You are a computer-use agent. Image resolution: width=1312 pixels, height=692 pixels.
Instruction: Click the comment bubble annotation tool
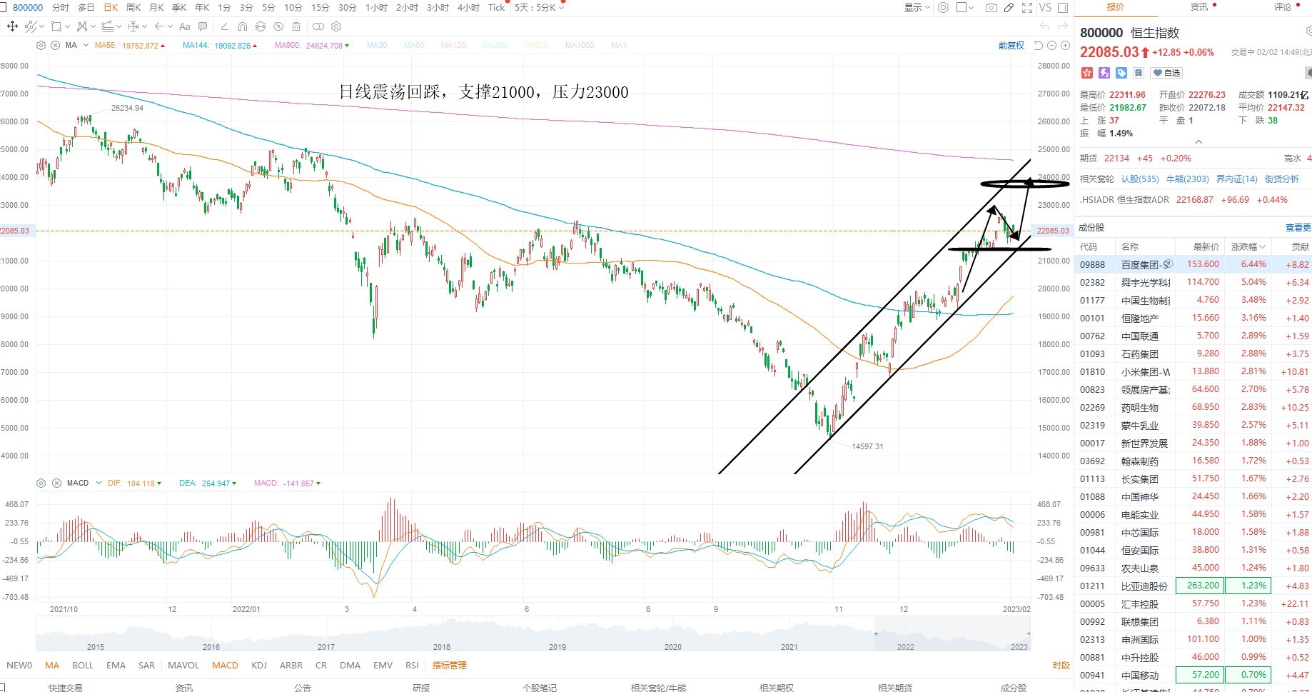[203, 26]
